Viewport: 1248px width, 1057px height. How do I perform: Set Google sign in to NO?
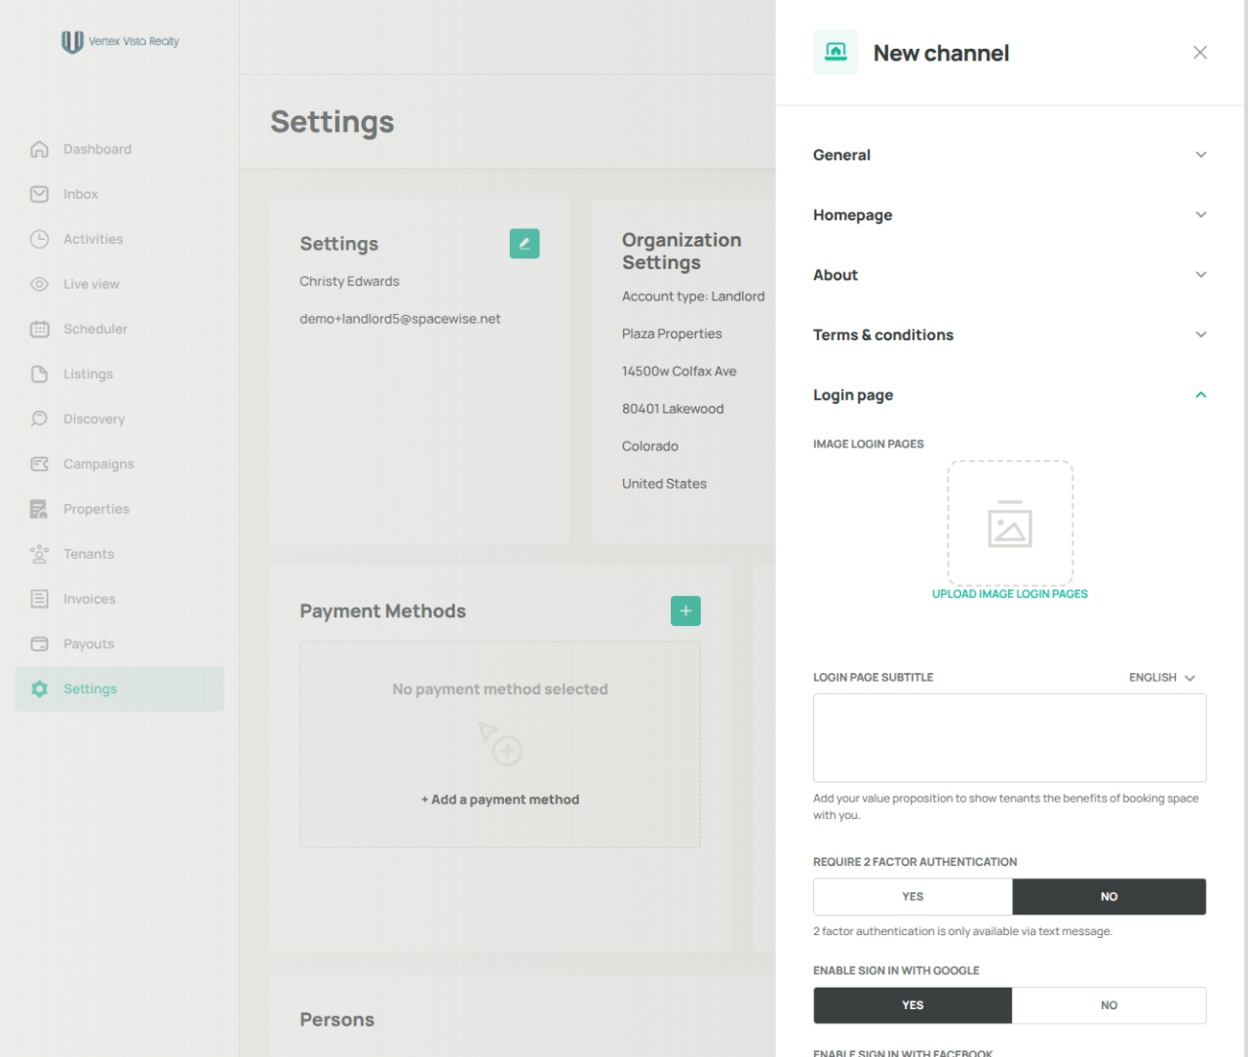click(1109, 1005)
